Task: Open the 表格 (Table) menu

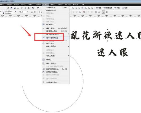Action: click(53, 5)
